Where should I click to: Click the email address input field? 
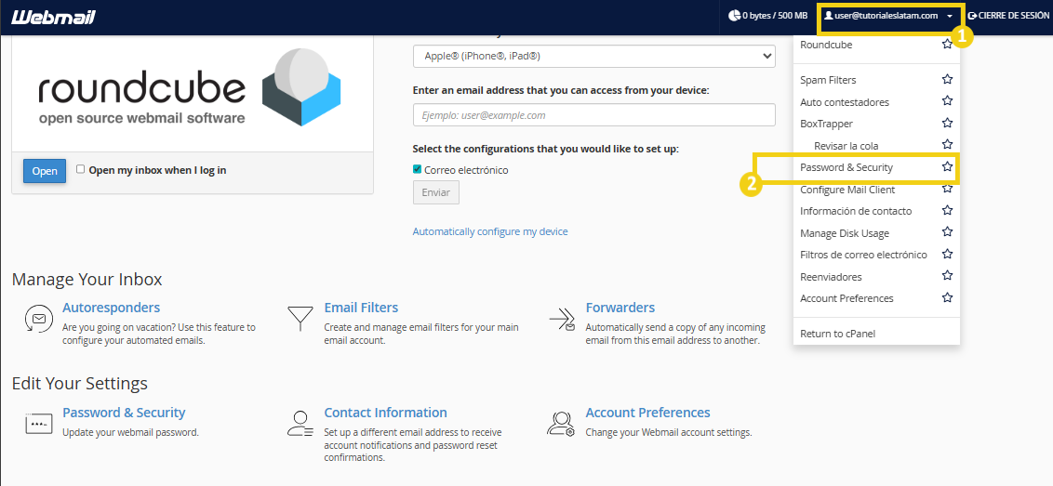(x=593, y=115)
